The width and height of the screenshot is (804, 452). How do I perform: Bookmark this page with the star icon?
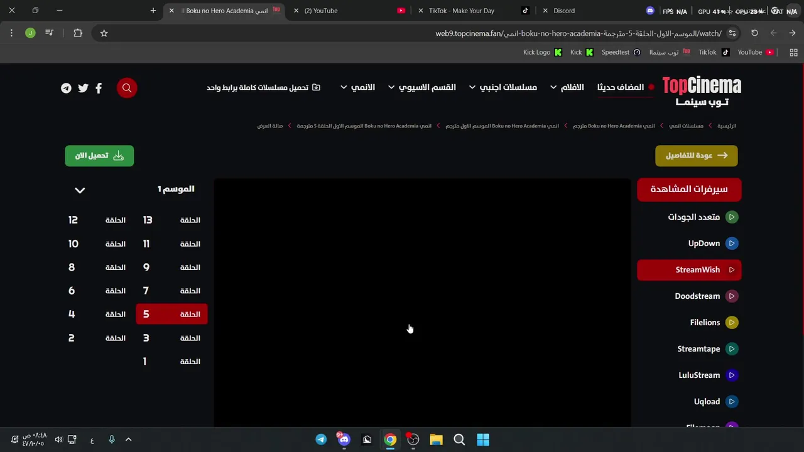pos(104,33)
